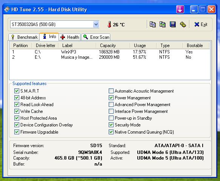This screenshot has height=181, width=220.
Task: Click the Type column header
Action: click(169, 46)
